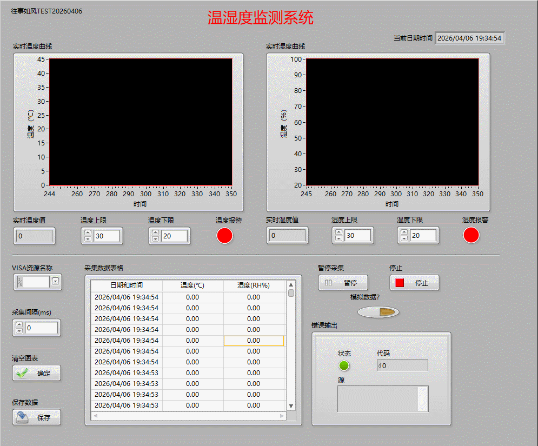
Task: Click the date and time column header
Action: pyautogui.click(x=127, y=285)
